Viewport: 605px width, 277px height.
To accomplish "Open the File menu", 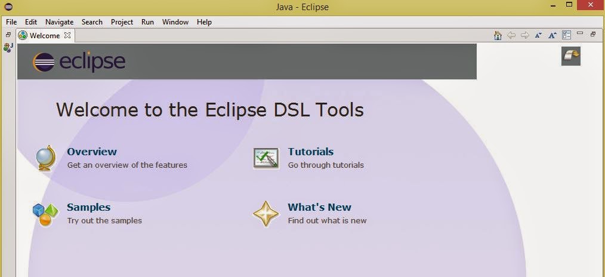I will [11, 22].
